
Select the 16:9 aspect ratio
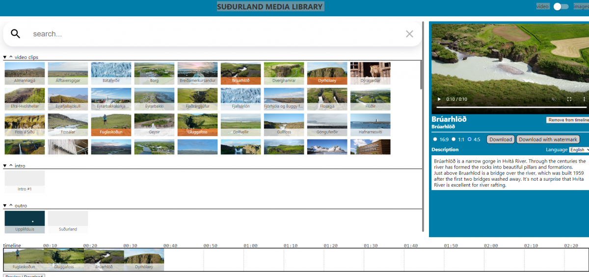(435, 139)
